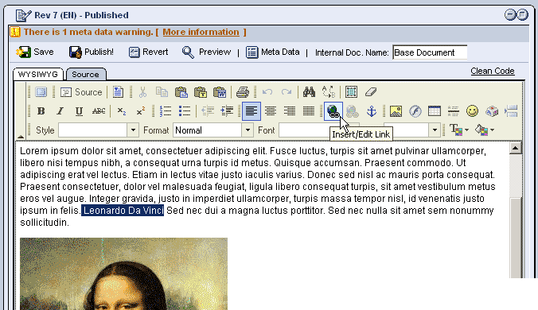Toggle bold formatting
This screenshot has width=538, height=310.
[x=41, y=111]
